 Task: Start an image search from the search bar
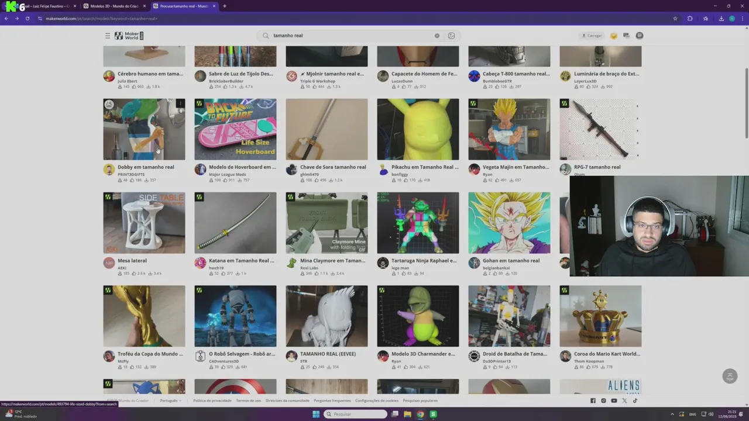[451, 36]
